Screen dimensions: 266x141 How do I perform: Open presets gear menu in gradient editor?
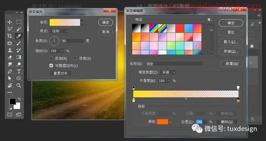[x=209, y=20]
